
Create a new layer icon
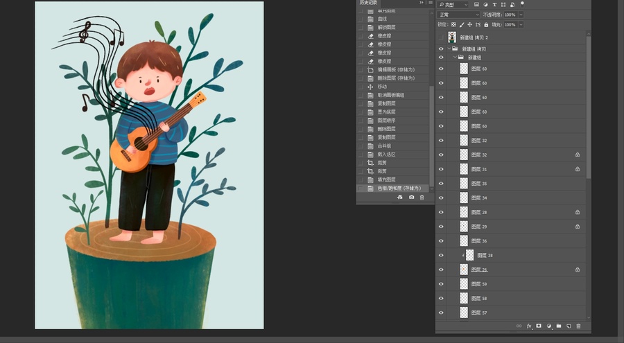click(569, 326)
